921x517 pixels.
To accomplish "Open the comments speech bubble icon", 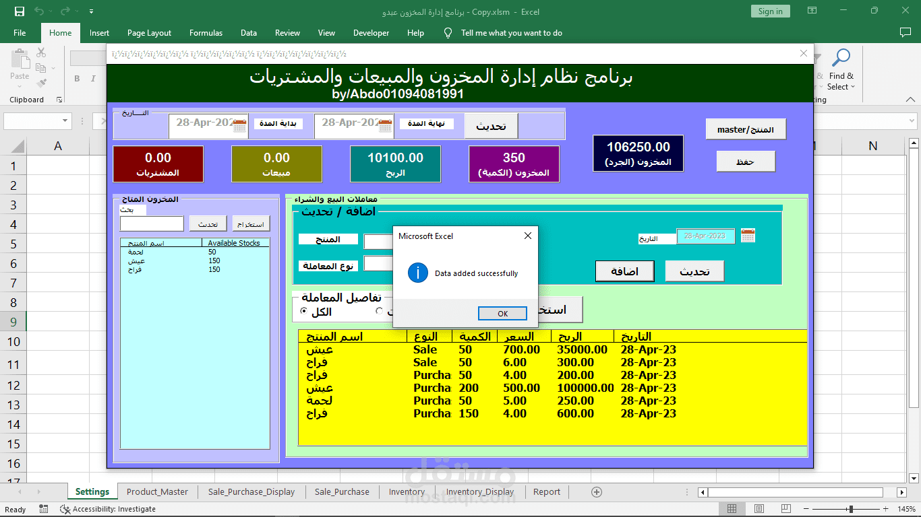I will point(905,32).
